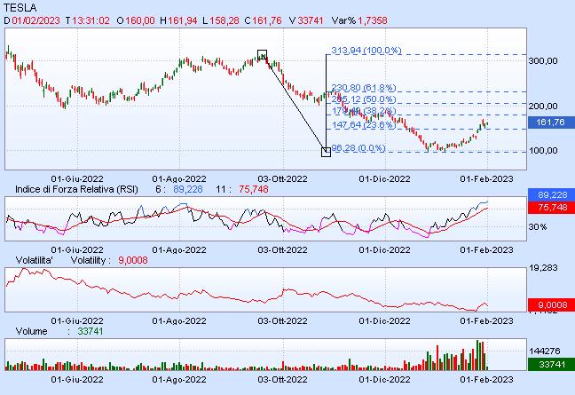
Task: Select the Fibonacci bottom anchor square handle
Action: click(326, 152)
